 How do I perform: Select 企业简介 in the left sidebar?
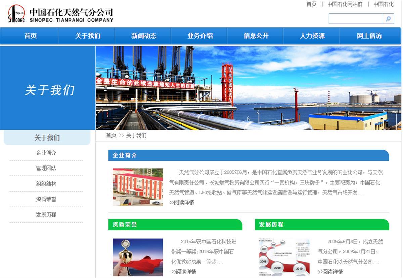coord(46,153)
